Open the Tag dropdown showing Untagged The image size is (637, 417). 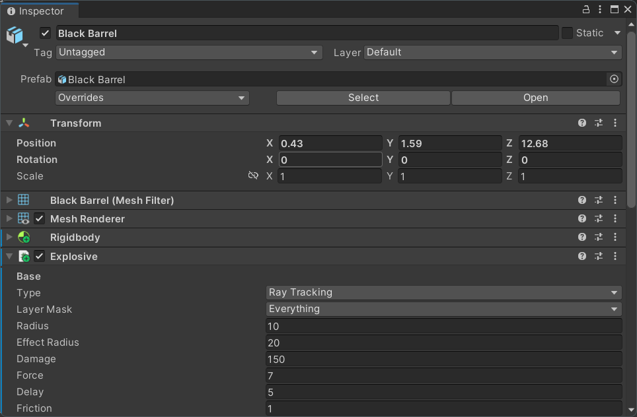189,52
